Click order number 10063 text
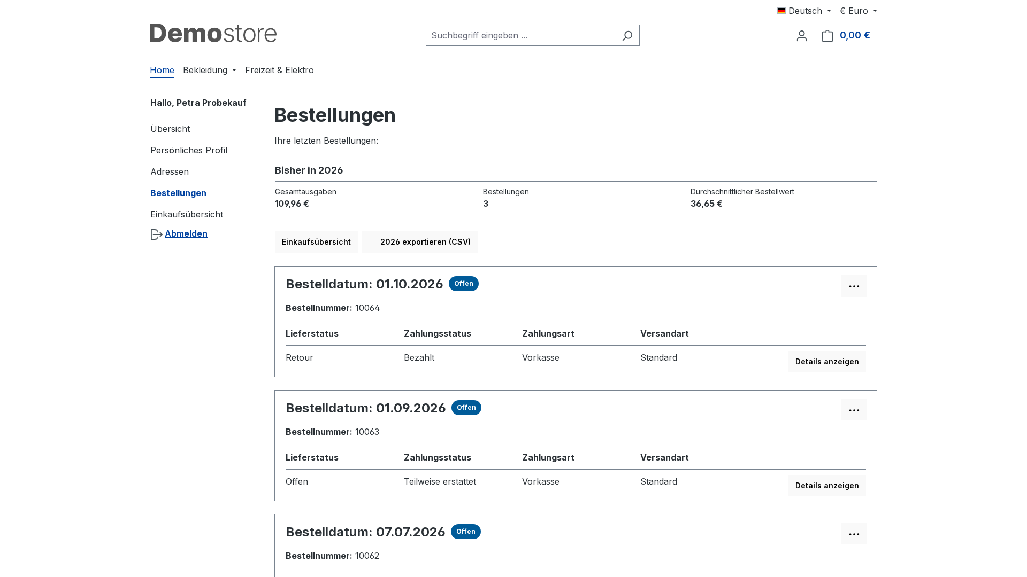The image size is (1027, 577). click(x=367, y=432)
